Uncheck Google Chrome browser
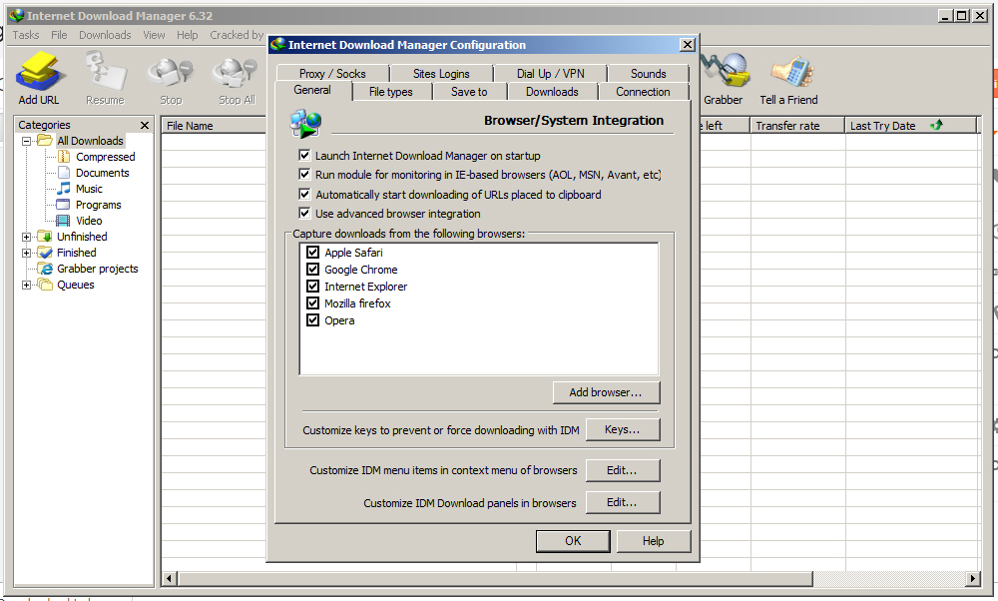 (313, 270)
